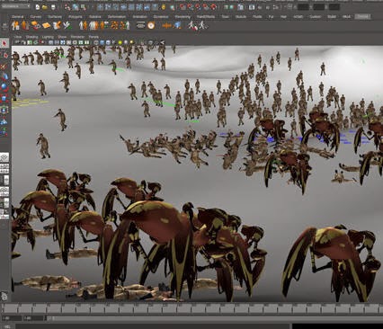Click the range slider bar below the timeline
The image size is (383, 329).
(x=214, y=318)
